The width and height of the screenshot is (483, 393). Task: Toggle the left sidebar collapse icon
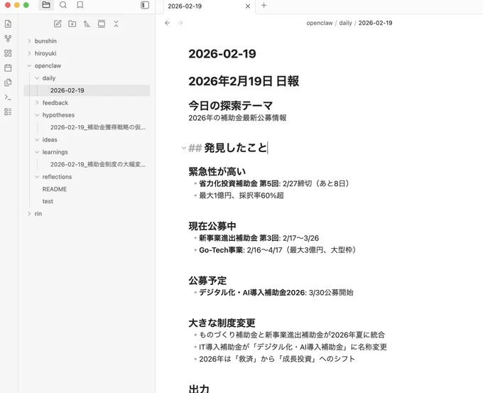click(x=145, y=5)
